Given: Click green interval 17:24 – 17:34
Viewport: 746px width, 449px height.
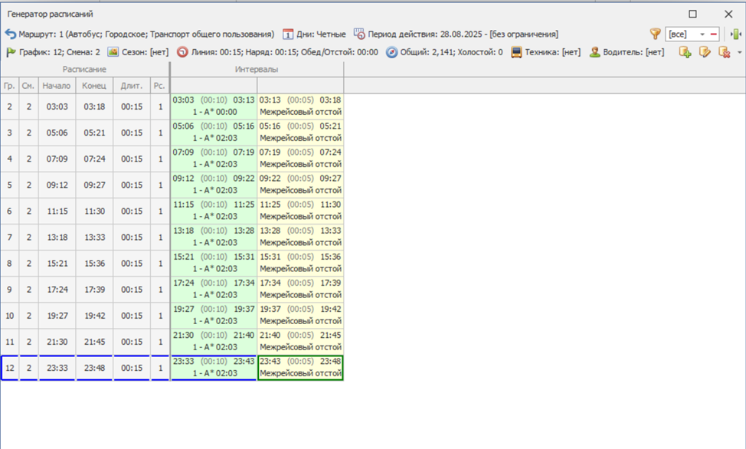Looking at the screenshot, I should pyautogui.click(x=214, y=290).
